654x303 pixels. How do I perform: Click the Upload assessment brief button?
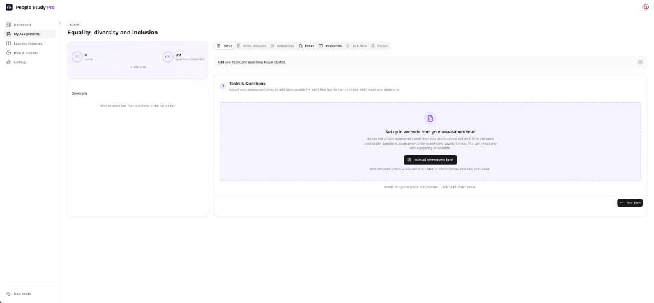click(x=430, y=159)
